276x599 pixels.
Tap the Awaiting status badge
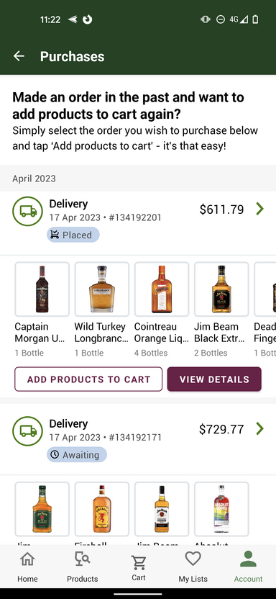click(77, 454)
